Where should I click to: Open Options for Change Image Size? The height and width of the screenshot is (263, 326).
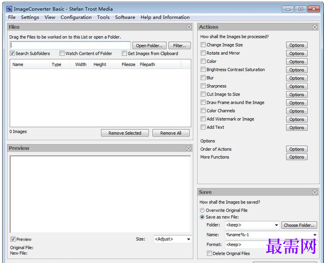tap(297, 45)
